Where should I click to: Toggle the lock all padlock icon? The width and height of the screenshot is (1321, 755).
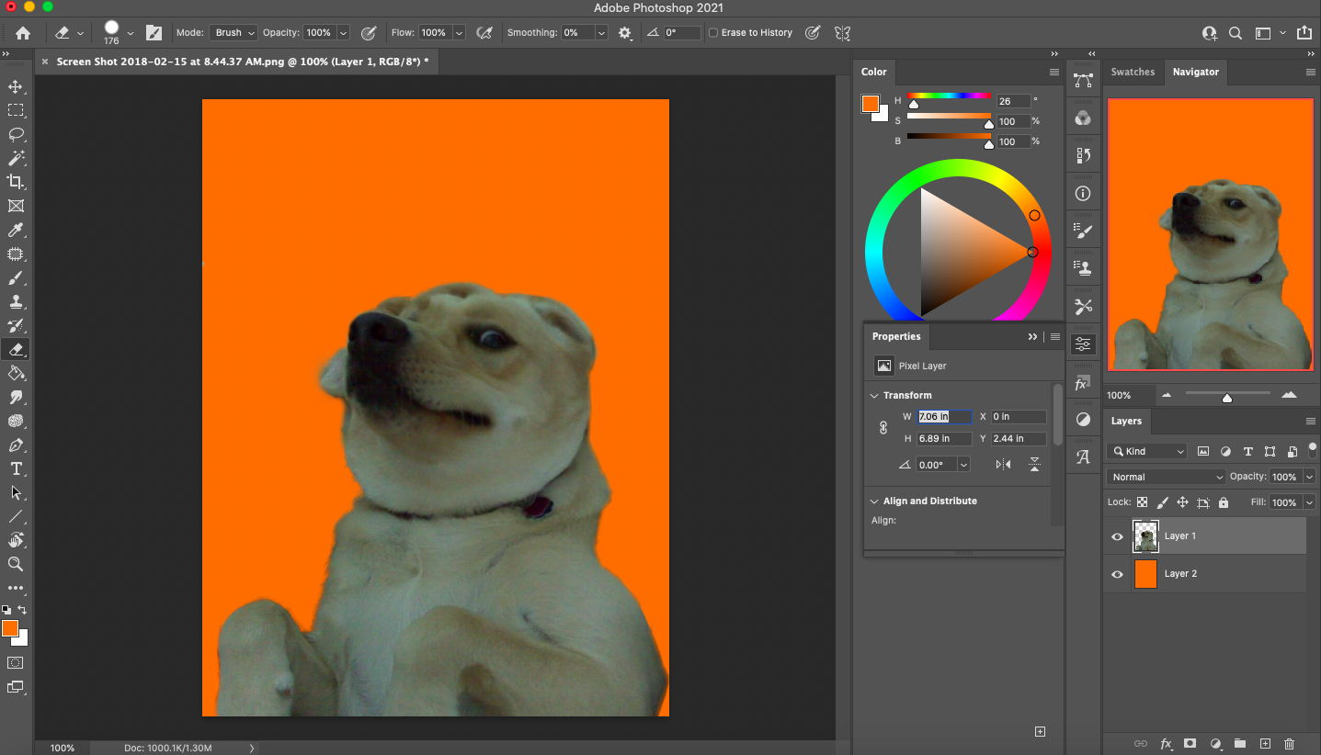click(x=1223, y=502)
